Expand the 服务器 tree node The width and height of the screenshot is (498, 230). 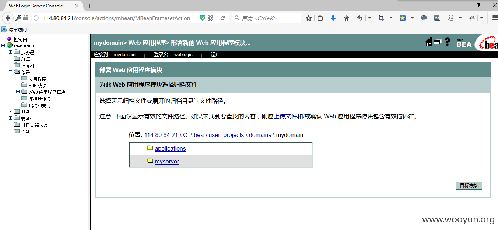tap(10, 52)
